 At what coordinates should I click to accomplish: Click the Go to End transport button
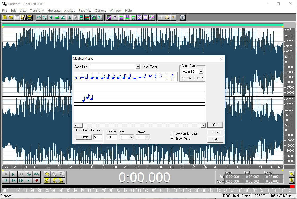pyautogui.click(x=29, y=180)
